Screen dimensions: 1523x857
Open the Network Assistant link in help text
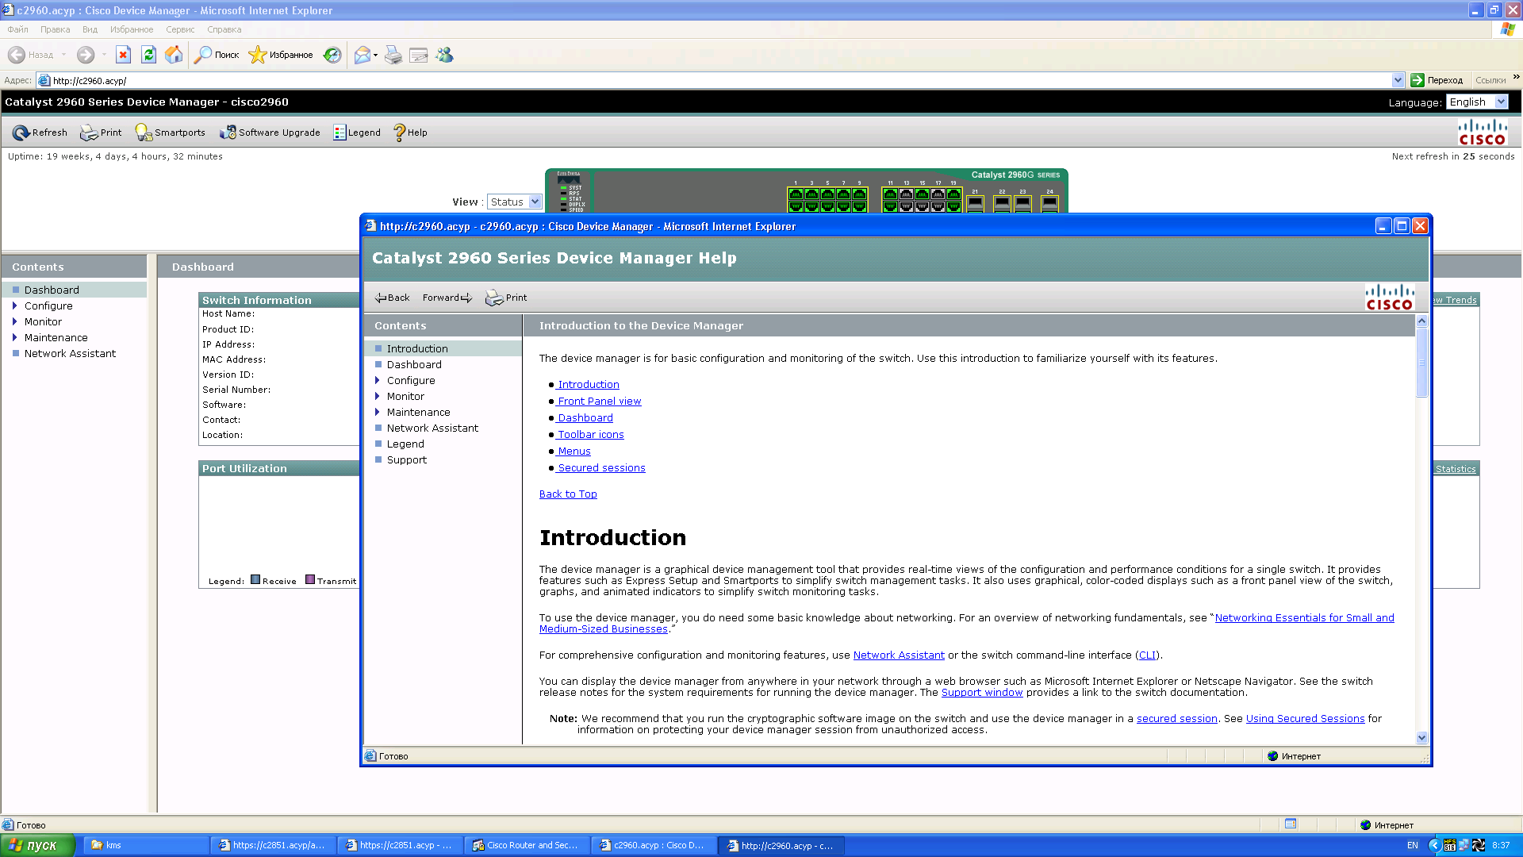(x=899, y=655)
